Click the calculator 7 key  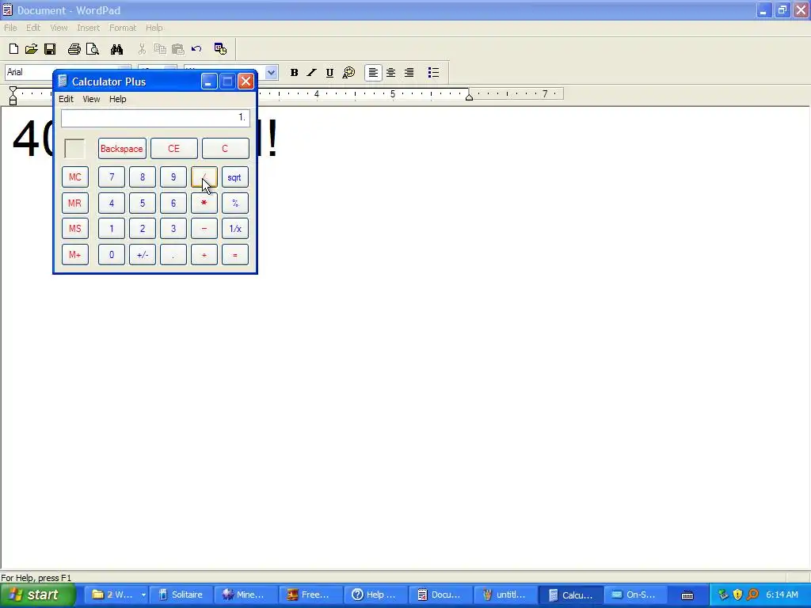pyautogui.click(x=111, y=177)
